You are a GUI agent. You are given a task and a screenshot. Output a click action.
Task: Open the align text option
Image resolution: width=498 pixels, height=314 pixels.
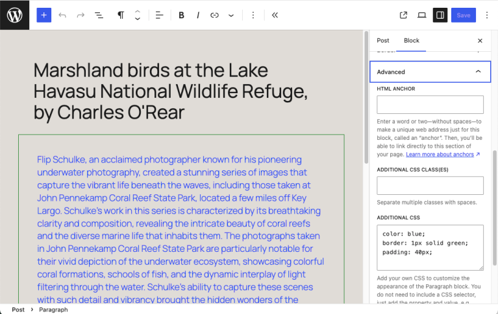click(x=159, y=15)
